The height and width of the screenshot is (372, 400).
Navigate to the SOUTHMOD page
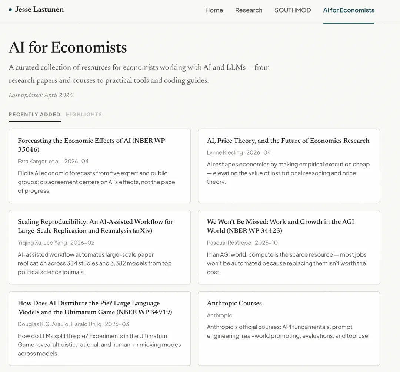(293, 10)
